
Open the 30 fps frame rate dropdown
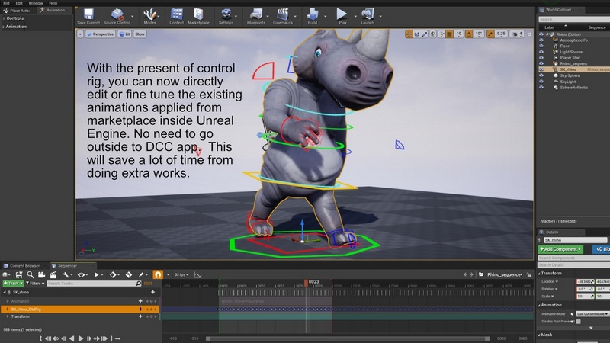[x=181, y=274]
